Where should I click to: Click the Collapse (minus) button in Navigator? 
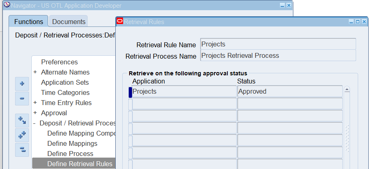click(22, 99)
